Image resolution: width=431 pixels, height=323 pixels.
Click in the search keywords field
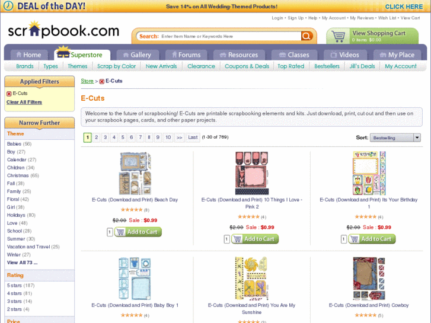(x=231, y=36)
